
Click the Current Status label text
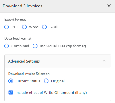[28, 81]
